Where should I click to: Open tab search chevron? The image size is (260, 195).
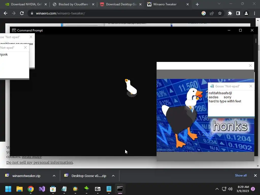(219, 4)
